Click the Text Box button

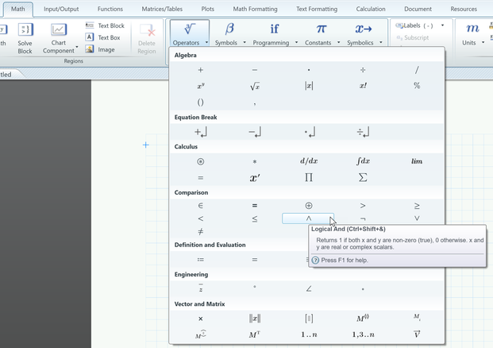coord(103,37)
